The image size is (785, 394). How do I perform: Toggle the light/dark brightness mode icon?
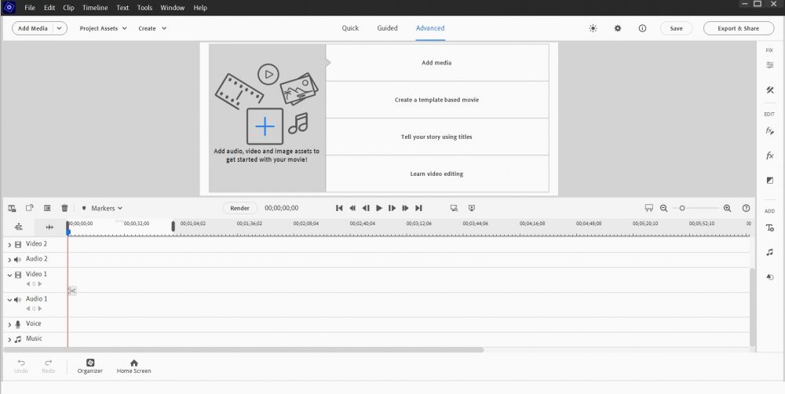[x=593, y=28]
